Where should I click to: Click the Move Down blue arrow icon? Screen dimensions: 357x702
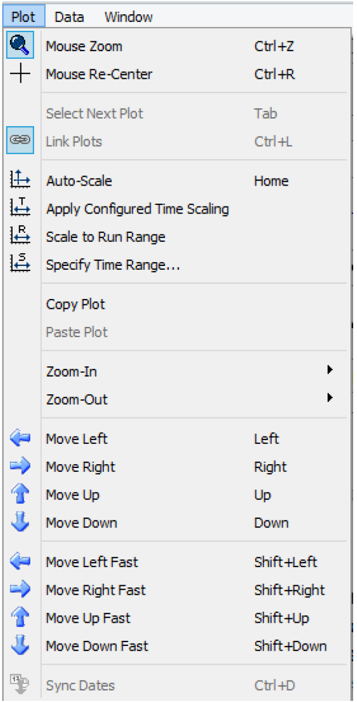(x=20, y=523)
